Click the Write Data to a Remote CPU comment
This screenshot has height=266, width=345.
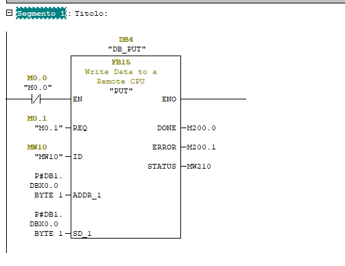coord(121,77)
